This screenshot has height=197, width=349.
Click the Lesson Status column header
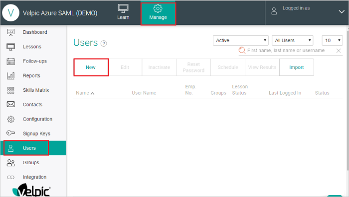[240, 90]
